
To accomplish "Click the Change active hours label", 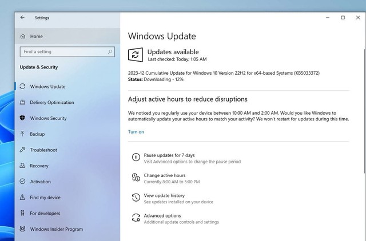I will pyautogui.click(x=165, y=175).
